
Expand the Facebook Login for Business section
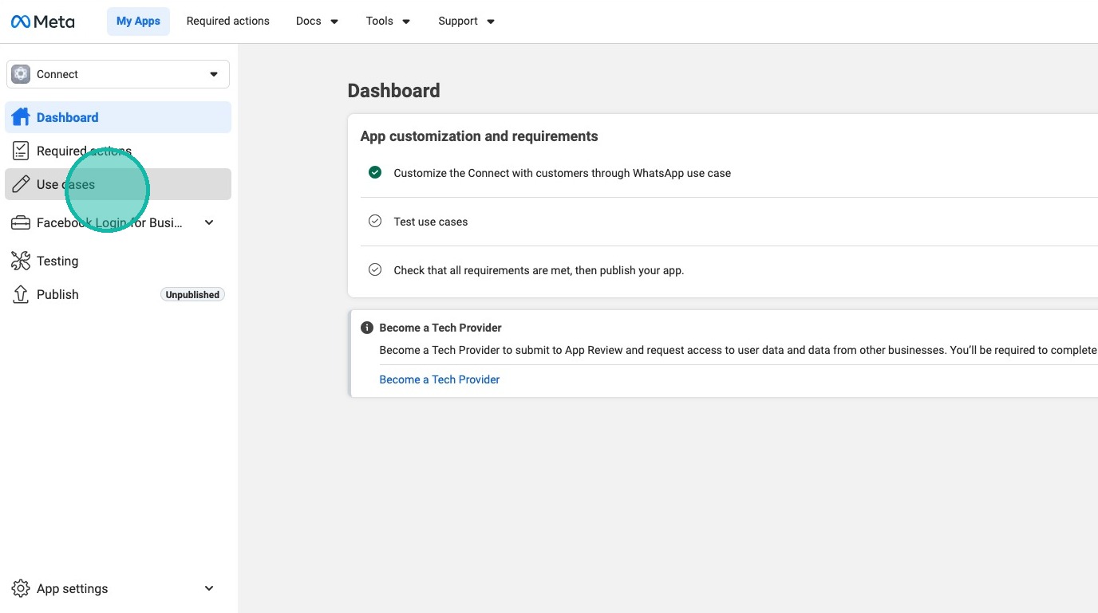pos(209,223)
